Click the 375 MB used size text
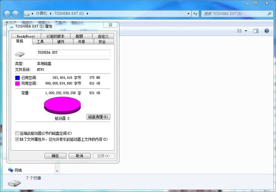The height and width of the screenshot is (192, 276). pyautogui.click(x=95, y=78)
